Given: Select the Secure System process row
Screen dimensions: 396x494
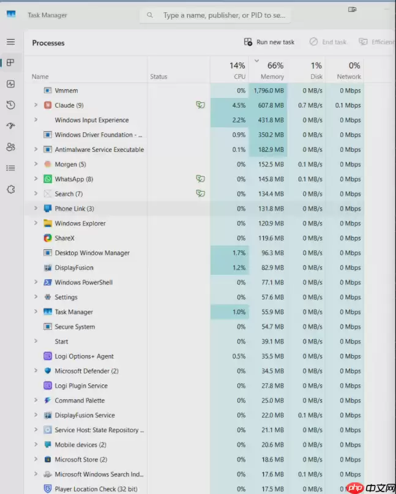Looking at the screenshot, I should [x=194, y=326].
